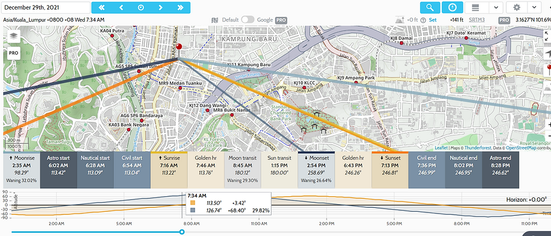Image resolution: width=551 pixels, height=236 pixels.
Task: Click the time slider handle
Action: click(x=182, y=232)
